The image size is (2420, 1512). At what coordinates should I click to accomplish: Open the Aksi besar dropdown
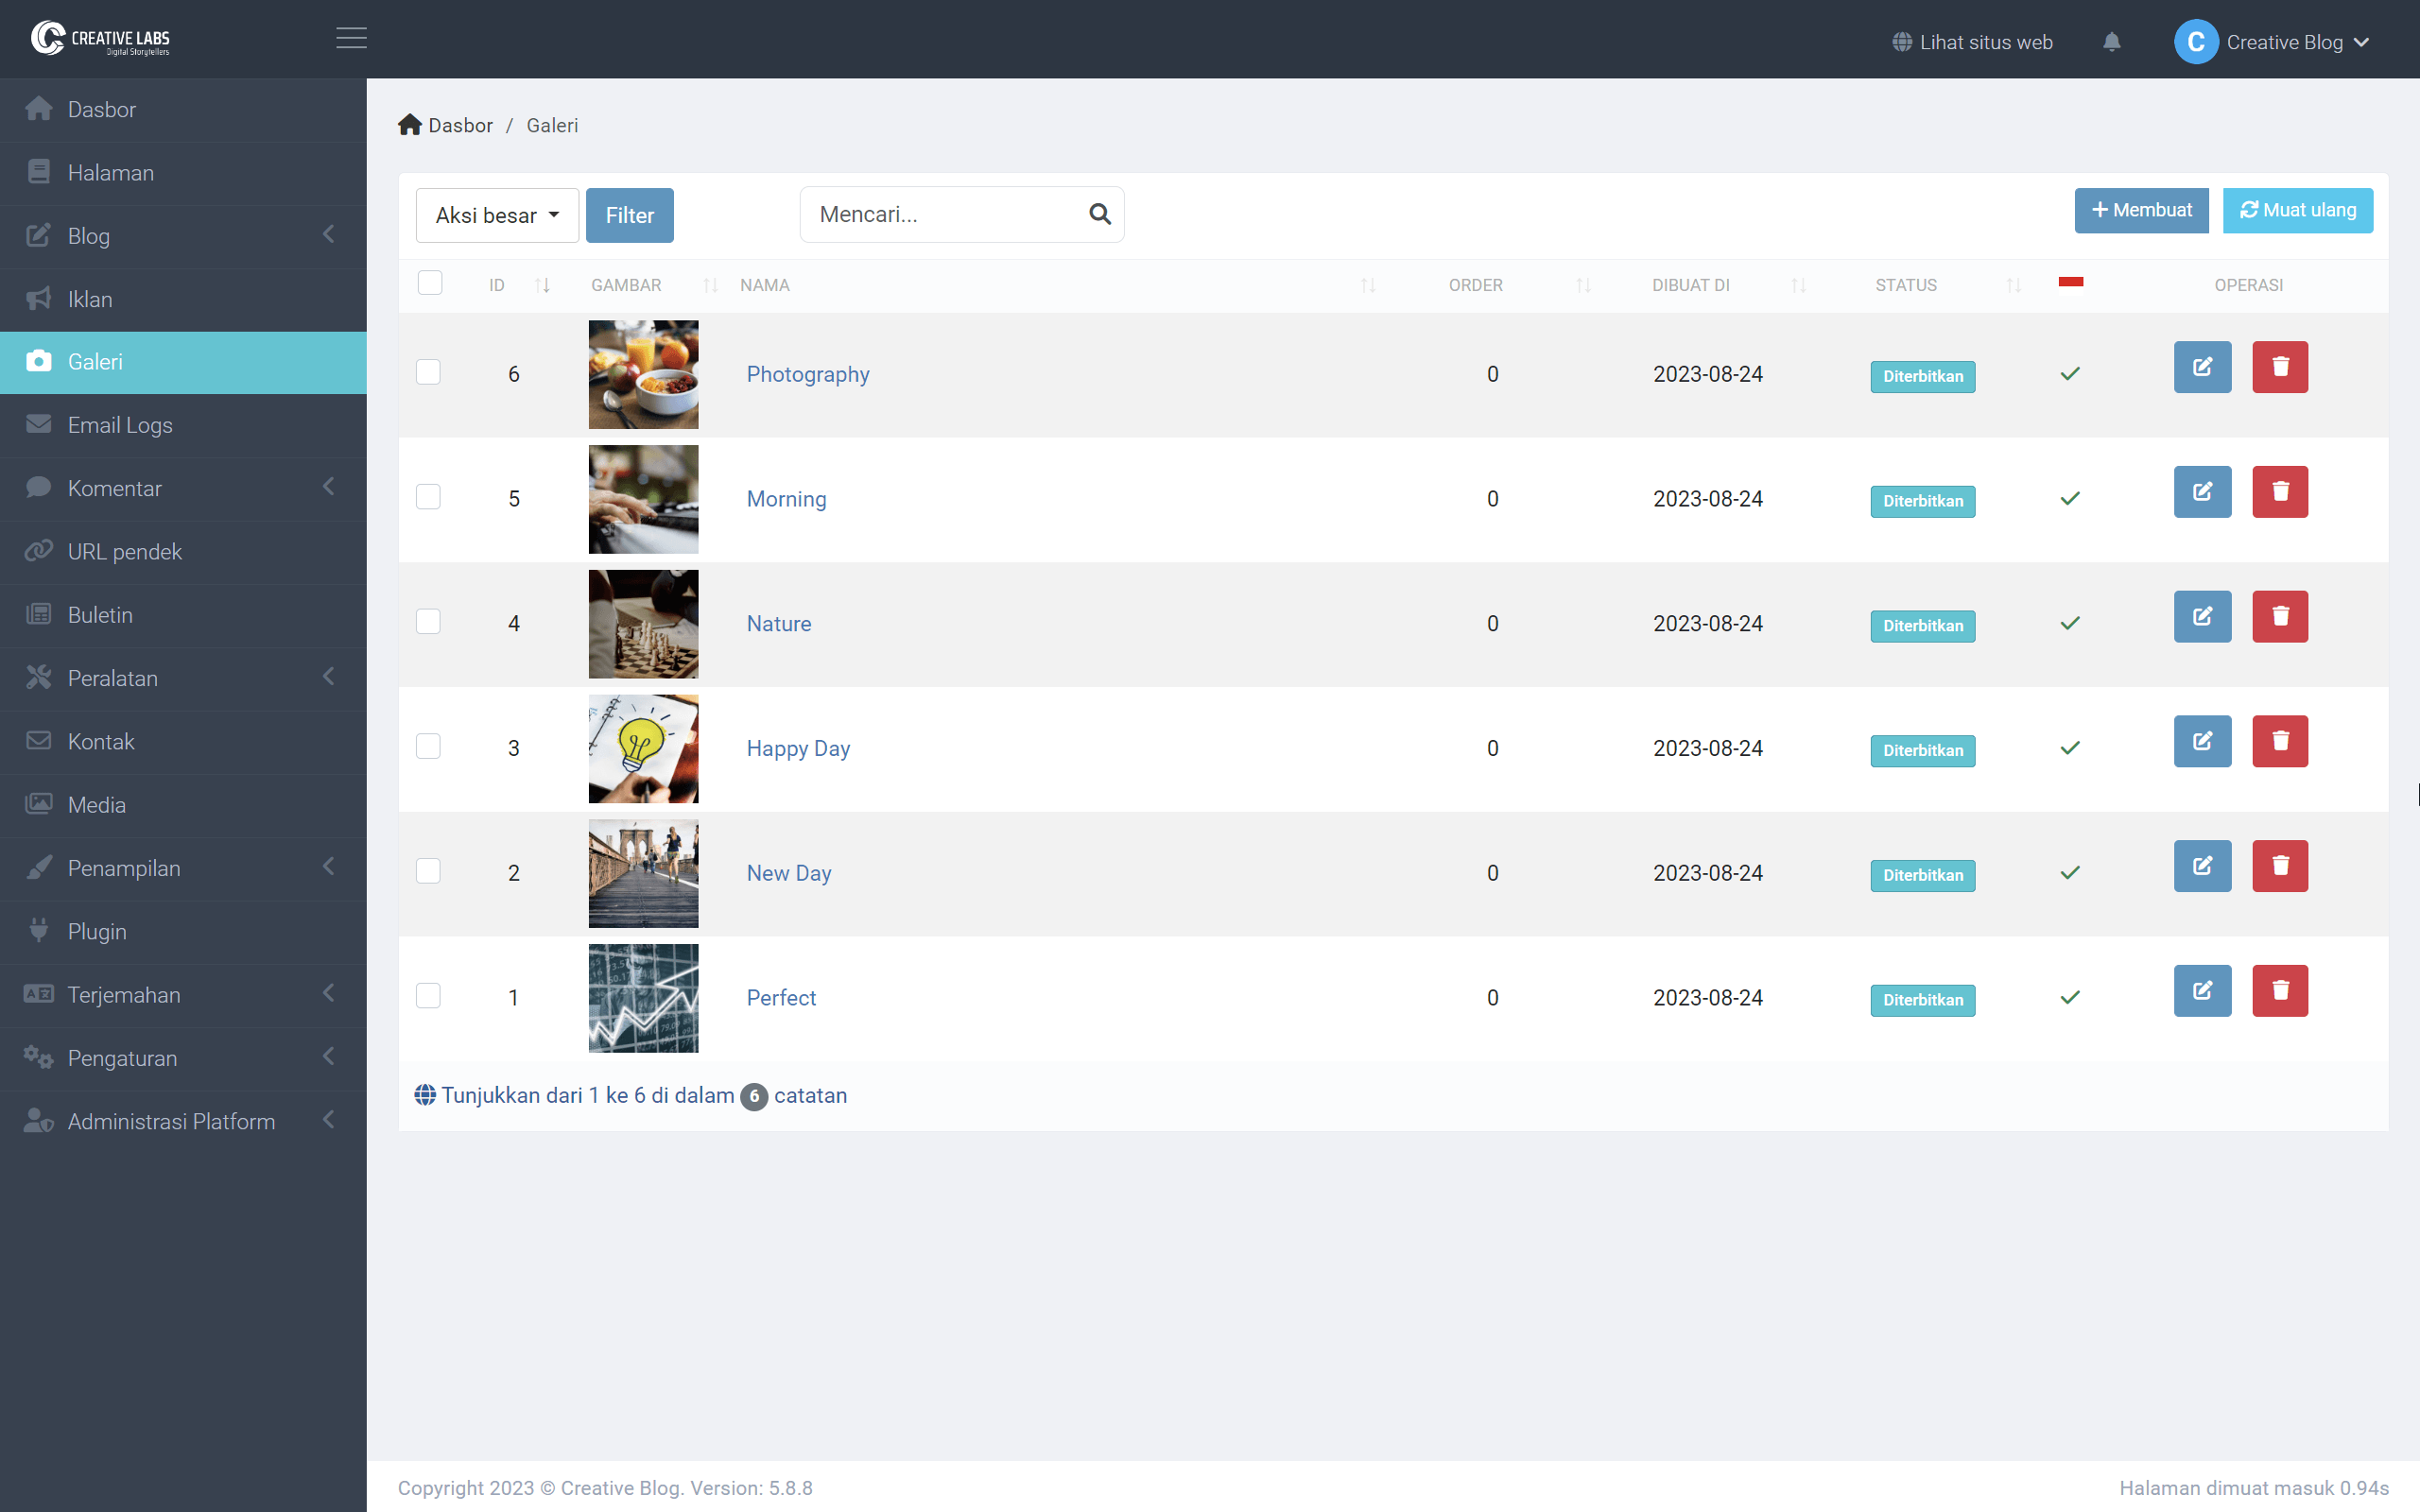pyautogui.click(x=496, y=214)
